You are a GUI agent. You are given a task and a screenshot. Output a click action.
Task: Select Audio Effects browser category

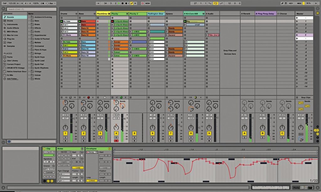(x=15, y=28)
